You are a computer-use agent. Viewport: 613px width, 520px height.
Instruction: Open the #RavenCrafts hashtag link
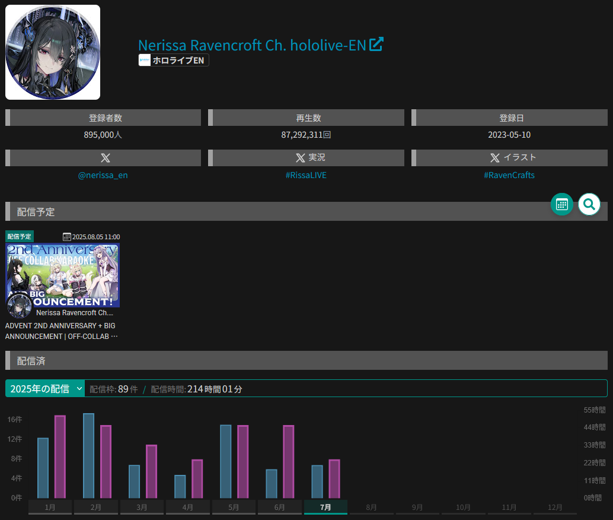pos(509,175)
